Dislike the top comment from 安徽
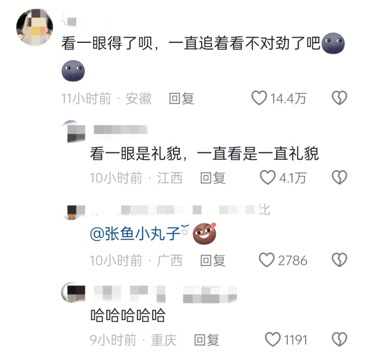The image size is (367, 357). point(339,98)
